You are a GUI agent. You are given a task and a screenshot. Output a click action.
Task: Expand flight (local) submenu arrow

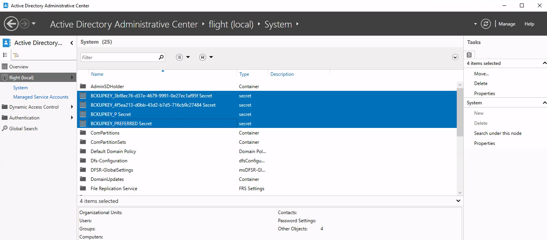click(x=72, y=78)
